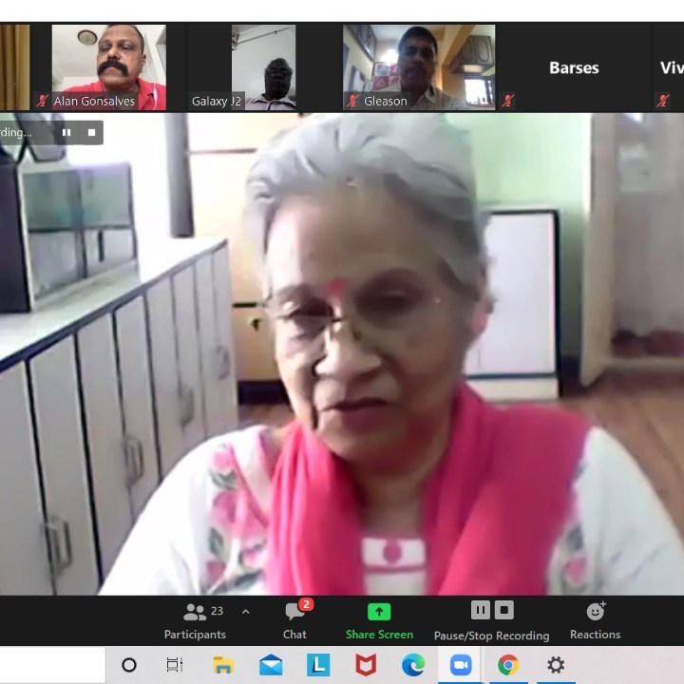Open File Explorer from the taskbar
This screenshot has height=684, width=684.
[x=223, y=665]
